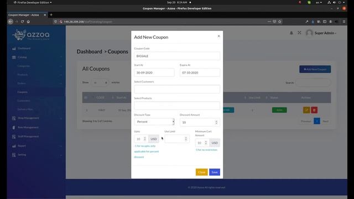Click the Minimum Cart Amount field
Screen dimensions: 354x199
coord(202,143)
